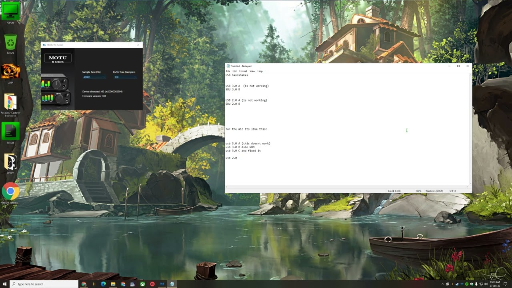Open the View menu in Notepad

click(252, 71)
